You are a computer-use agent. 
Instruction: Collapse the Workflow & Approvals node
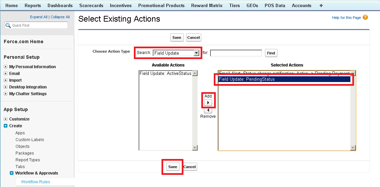pyautogui.click(x=12, y=173)
